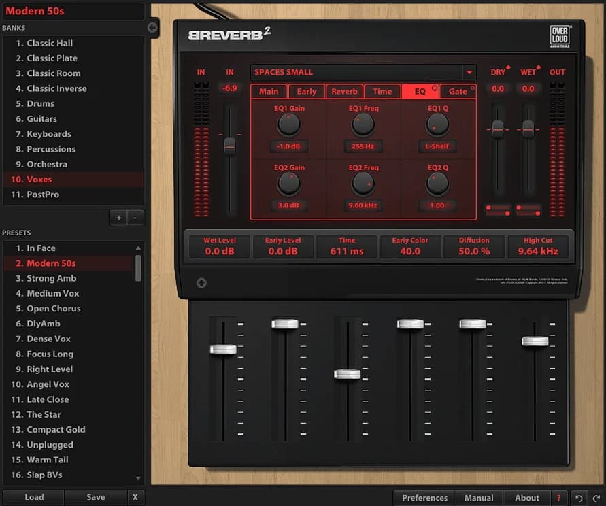Click the upward arrow icon below the edit panel
Image resolution: width=606 pixels, height=506 pixels.
pos(202,284)
